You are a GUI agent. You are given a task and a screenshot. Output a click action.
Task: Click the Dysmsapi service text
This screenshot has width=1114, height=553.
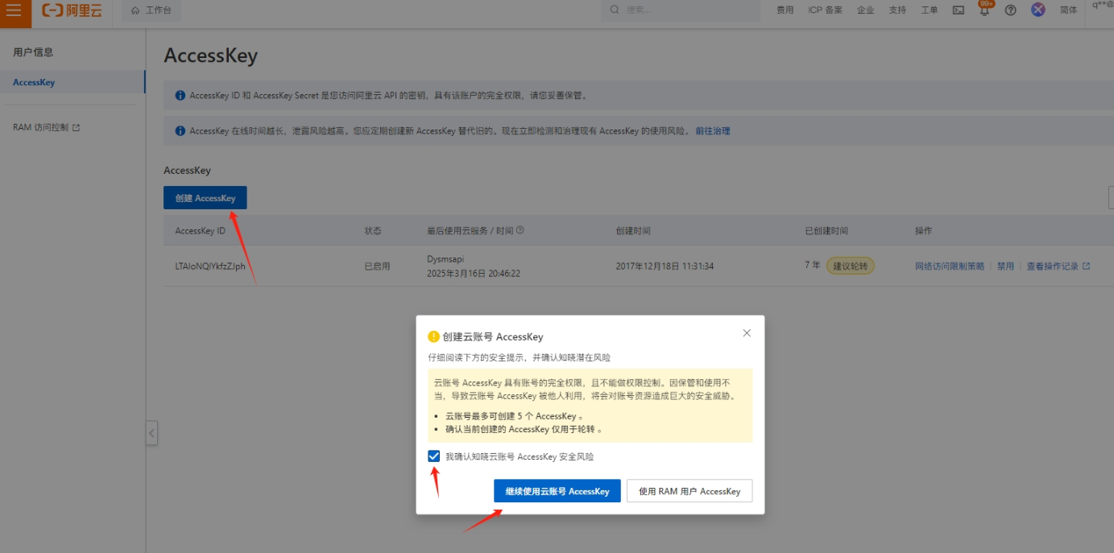[445, 259]
